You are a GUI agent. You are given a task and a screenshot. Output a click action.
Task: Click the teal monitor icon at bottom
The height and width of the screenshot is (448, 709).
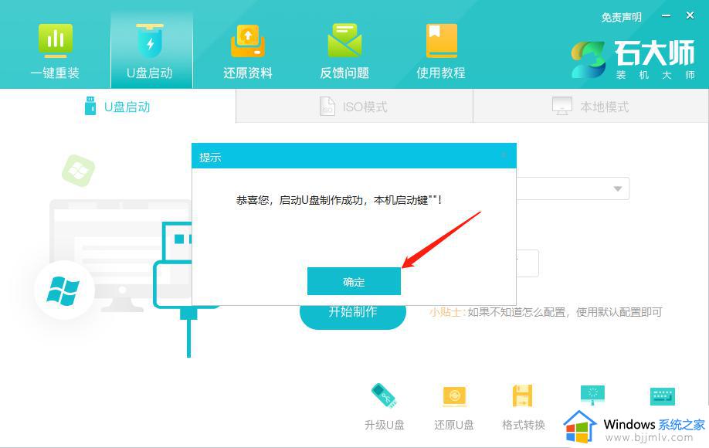point(593,396)
